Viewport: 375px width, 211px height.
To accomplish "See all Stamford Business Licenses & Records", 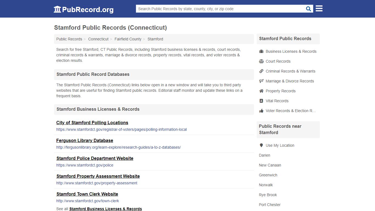I will 106,209.
